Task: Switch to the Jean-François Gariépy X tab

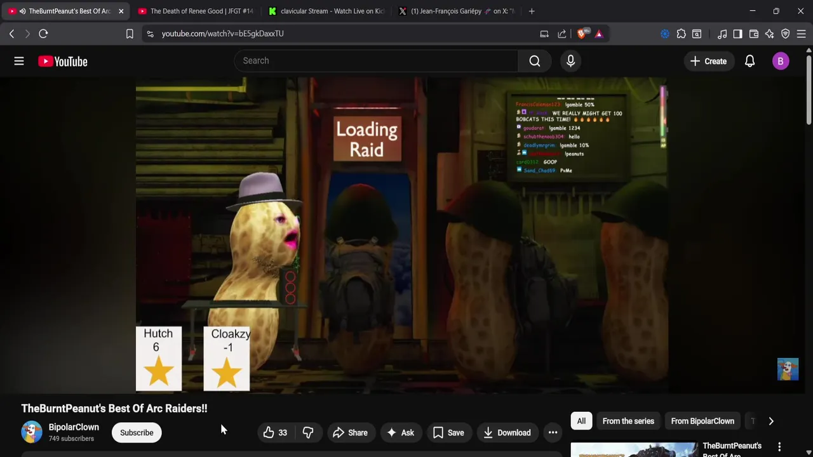Action: tap(457, 11)
